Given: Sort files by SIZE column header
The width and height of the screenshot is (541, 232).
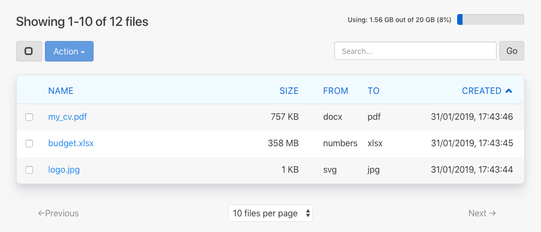Looking at the screenshot, I should pos(289,91).
